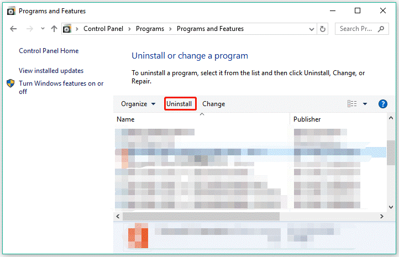Expand chevron after Control Panel breadcrumb

[x=129, y=29]
